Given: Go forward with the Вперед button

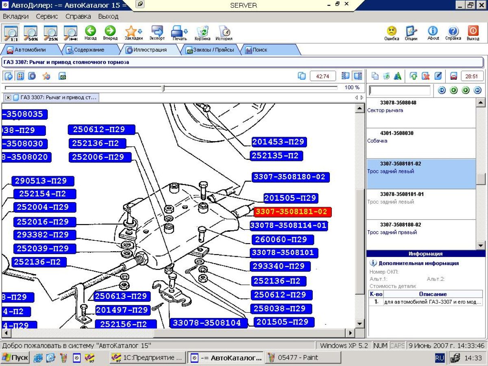Looking at the screenshot, I should click(110, 33).
